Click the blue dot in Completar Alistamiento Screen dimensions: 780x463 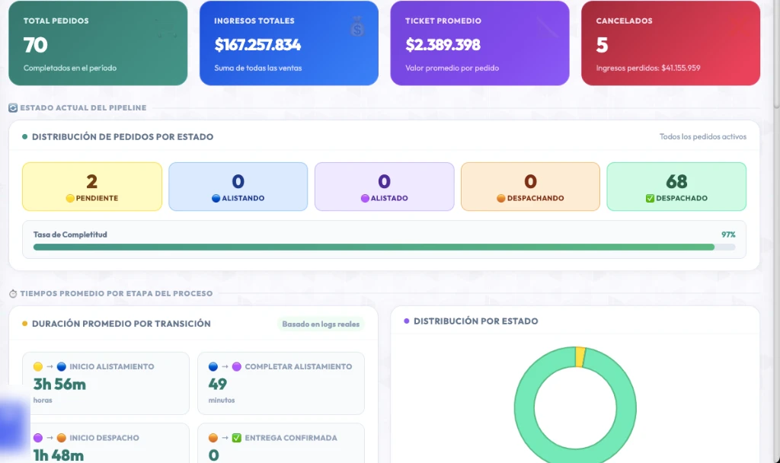pyautogui.click(x=213, y=366)
